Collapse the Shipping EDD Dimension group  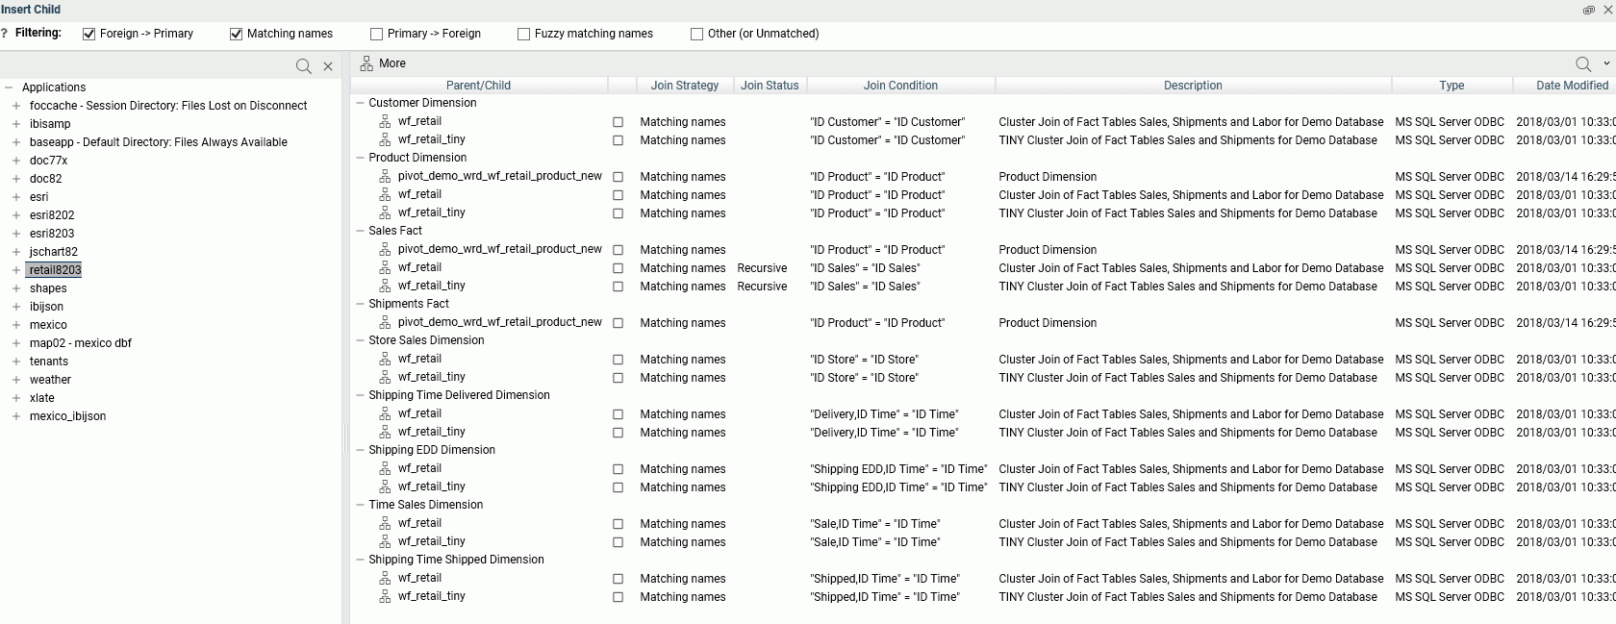360,450
